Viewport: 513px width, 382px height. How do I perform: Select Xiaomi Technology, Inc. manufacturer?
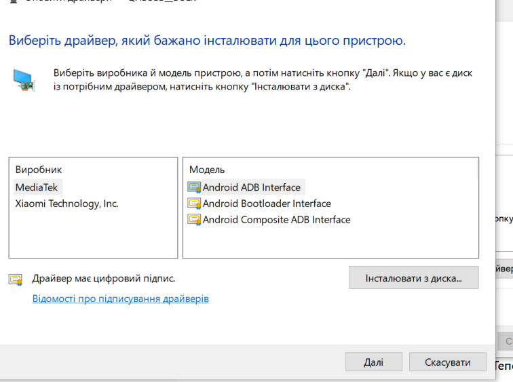tap(66, 204)
